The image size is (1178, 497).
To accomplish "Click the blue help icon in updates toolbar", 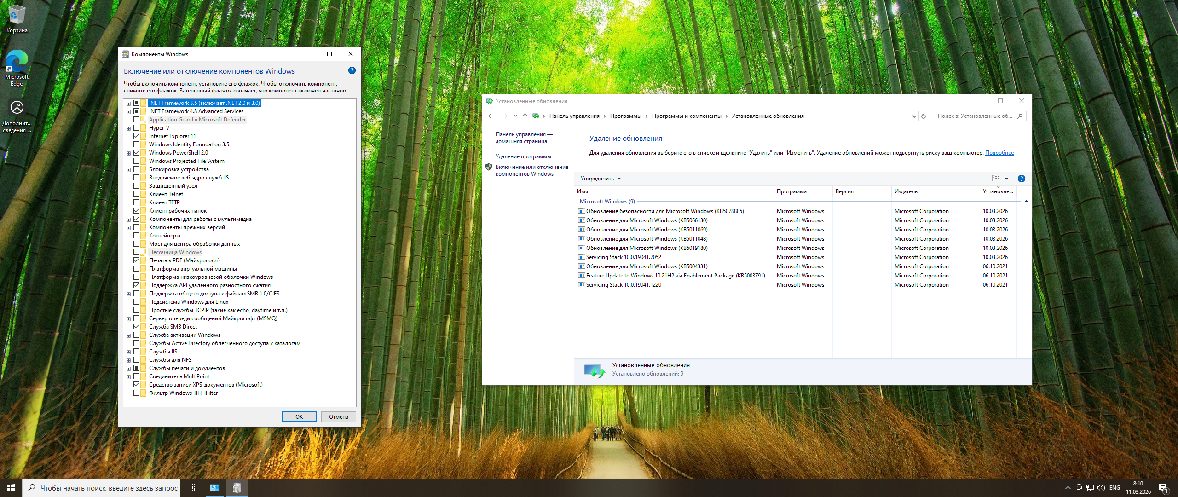I will coord(1021,179).
